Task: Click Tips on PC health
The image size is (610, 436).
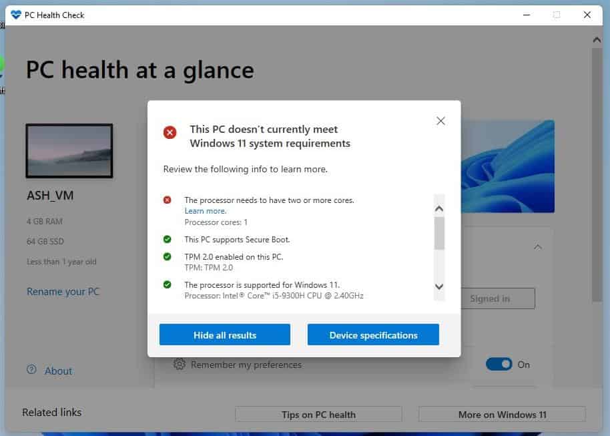Action: pyautogui.click(x=318, y=414)
